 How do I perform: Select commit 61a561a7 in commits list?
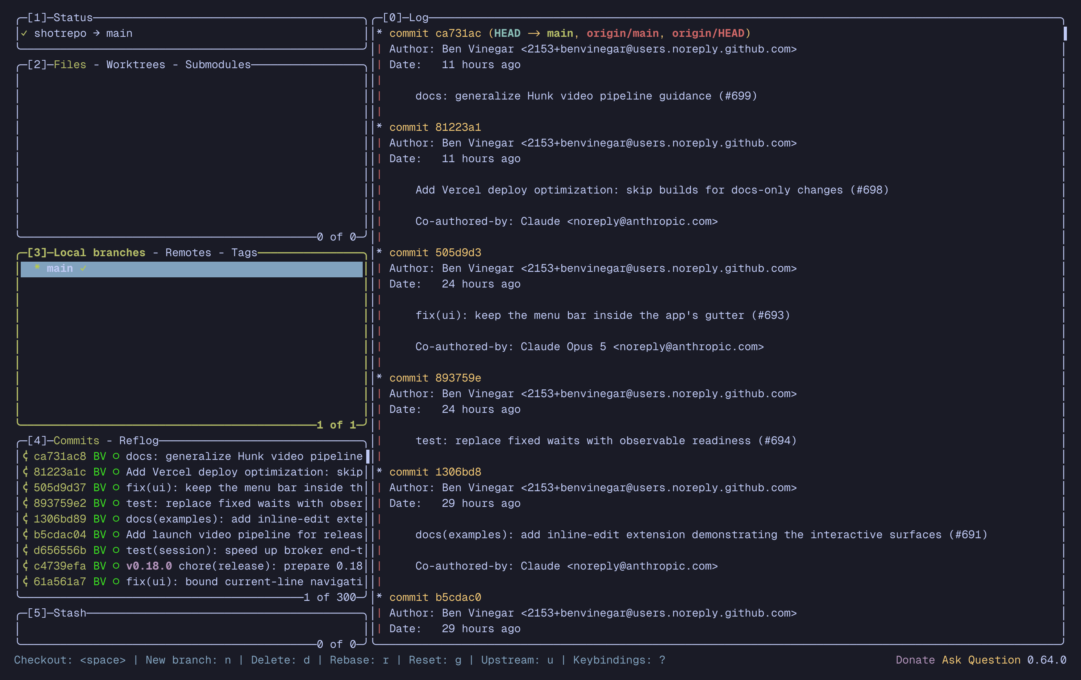point(192,582)
